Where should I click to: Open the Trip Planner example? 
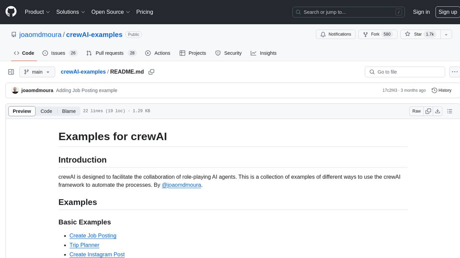point(84,245)
